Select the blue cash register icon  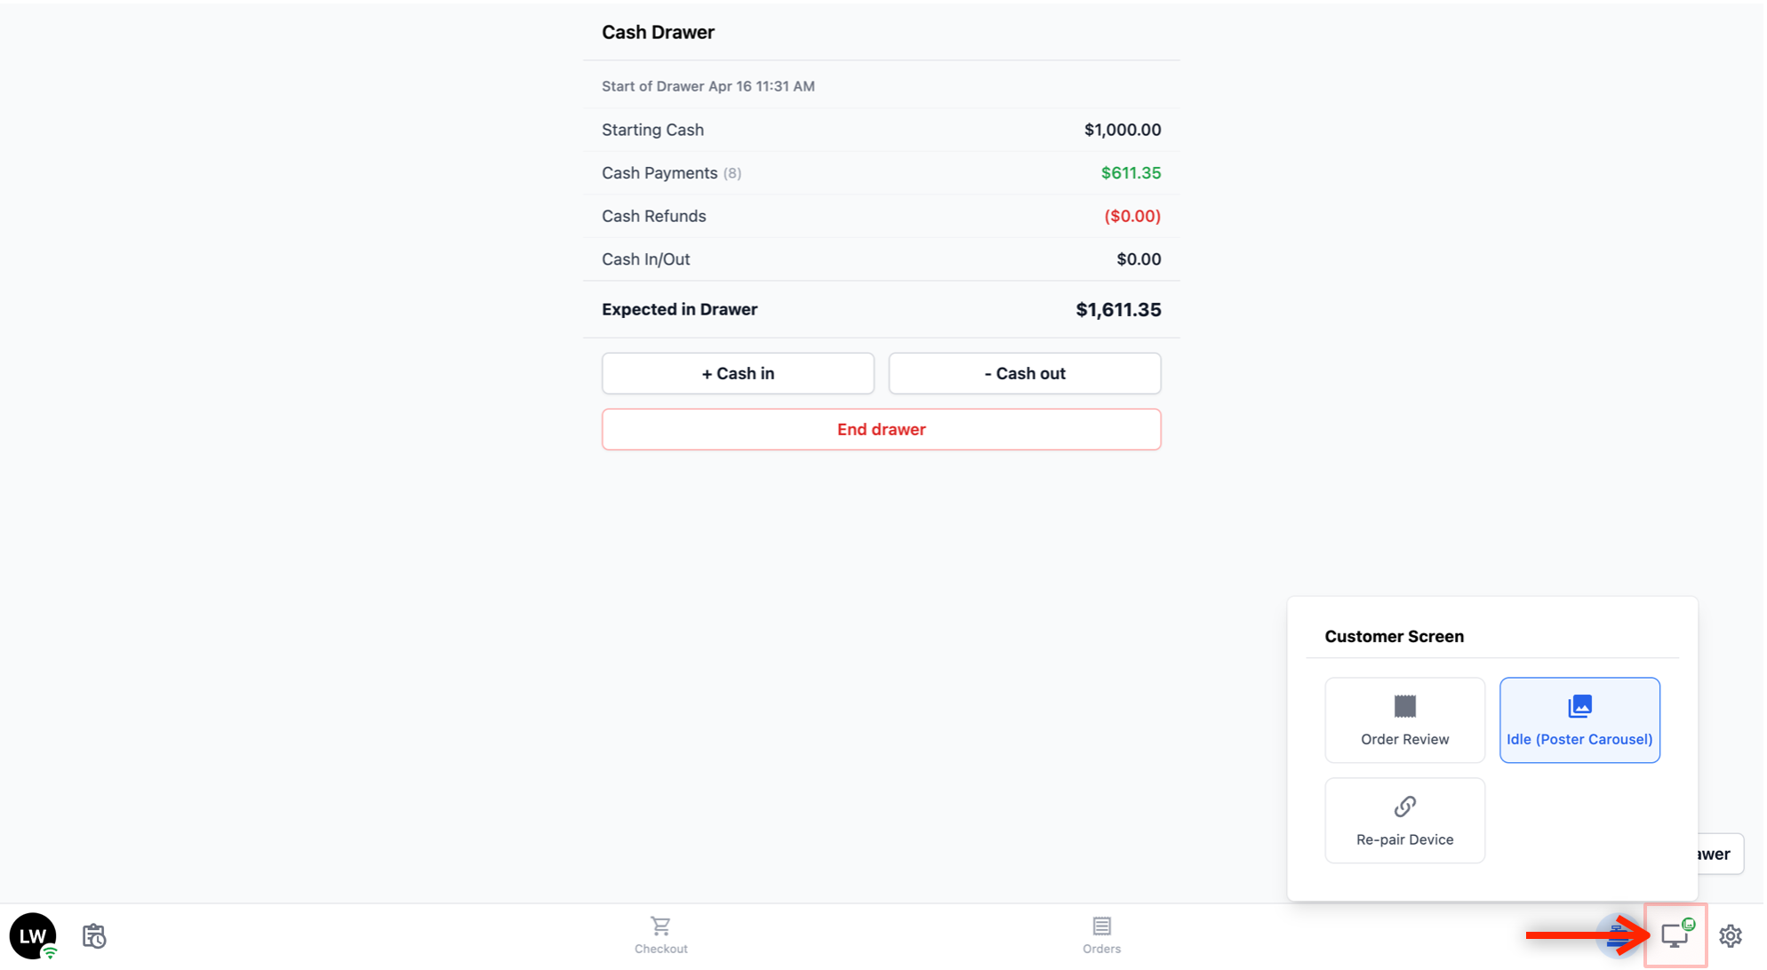(x=1619, y=935)
